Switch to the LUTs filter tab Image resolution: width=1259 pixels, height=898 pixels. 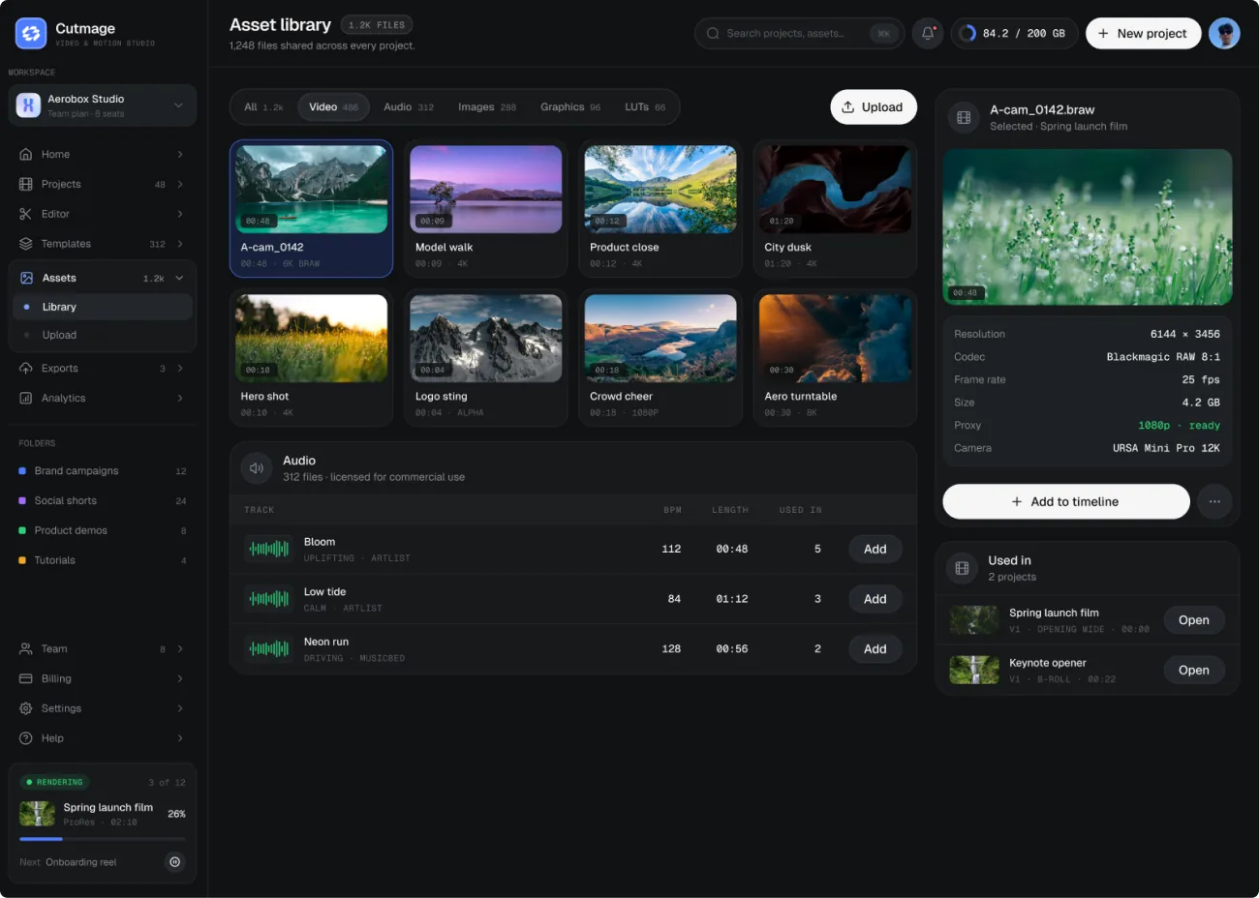[x=645, y=107]
